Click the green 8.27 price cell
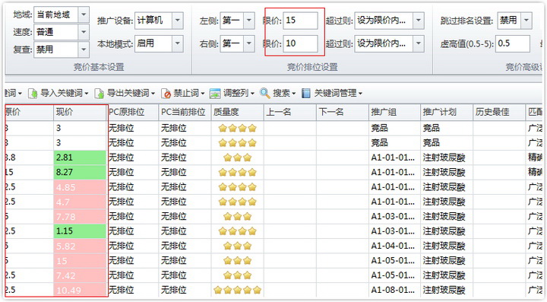This screenshot has height=302, width=547. coord(80,173)
